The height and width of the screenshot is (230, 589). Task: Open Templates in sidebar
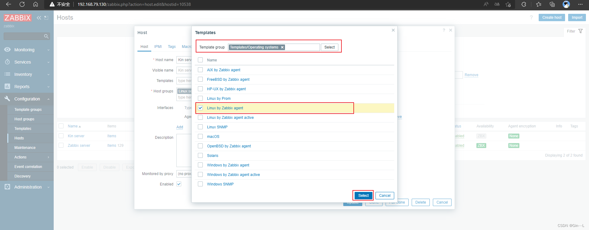pos(23,129)
